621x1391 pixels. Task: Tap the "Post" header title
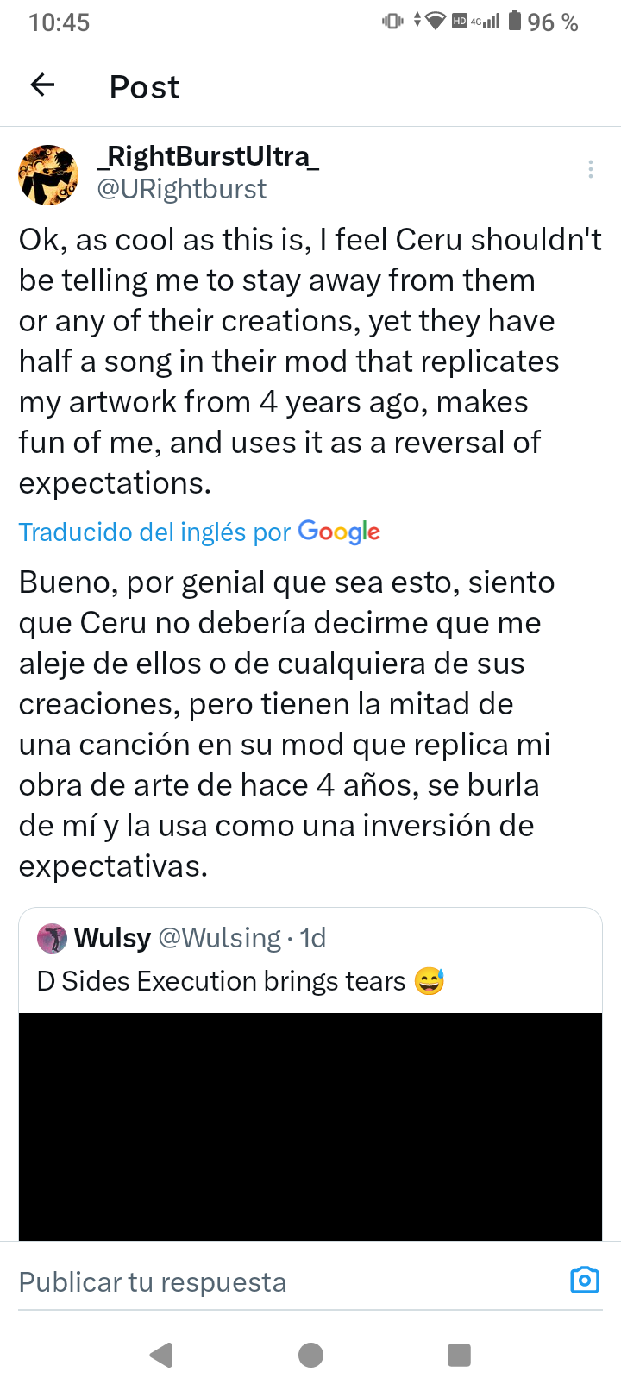[144, 86]
